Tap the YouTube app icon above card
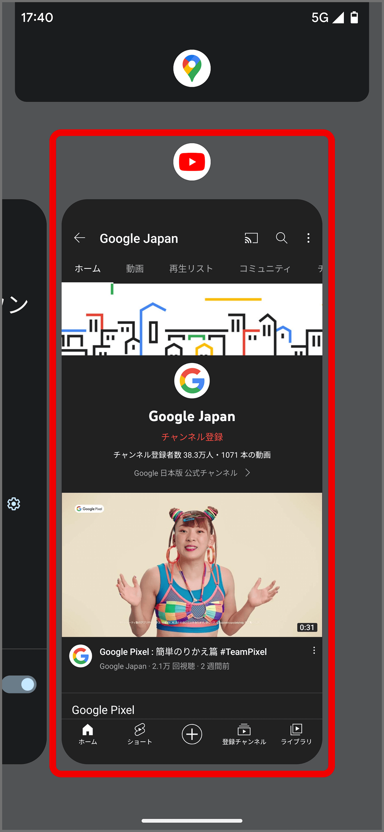 click(192, 162)
